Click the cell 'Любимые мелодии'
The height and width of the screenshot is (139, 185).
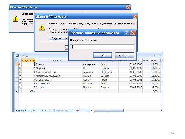(59, 76)
